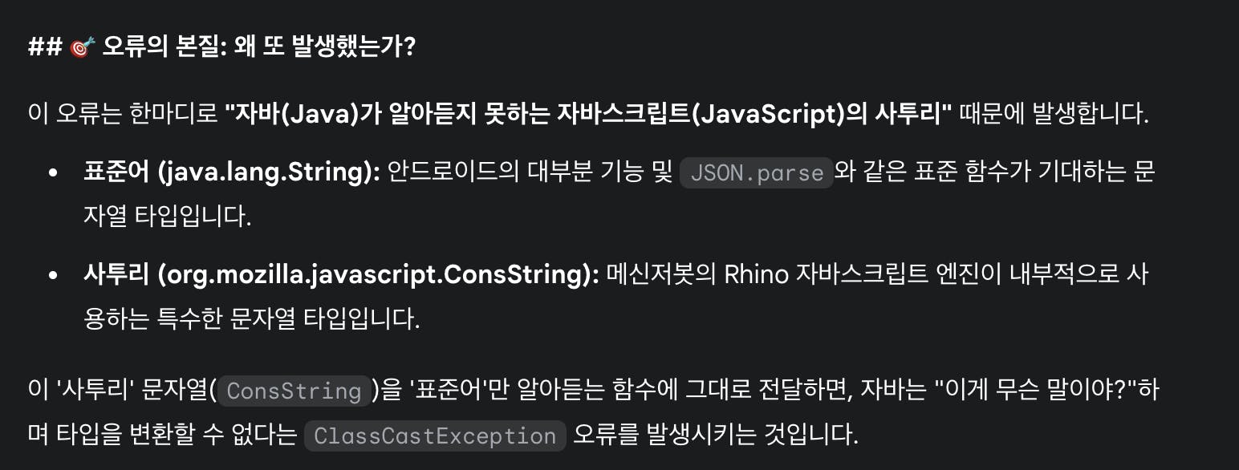Viewport: 1239px width, 470px height.
Task: Click heading text 오류의 본질: 왜 또 발생했는가?
Action: click(258, 47)
